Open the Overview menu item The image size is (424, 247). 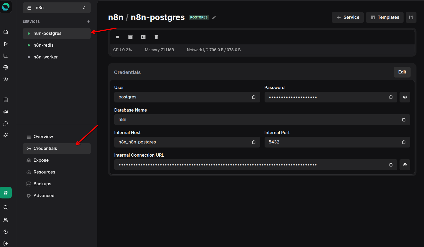[57, 137]
